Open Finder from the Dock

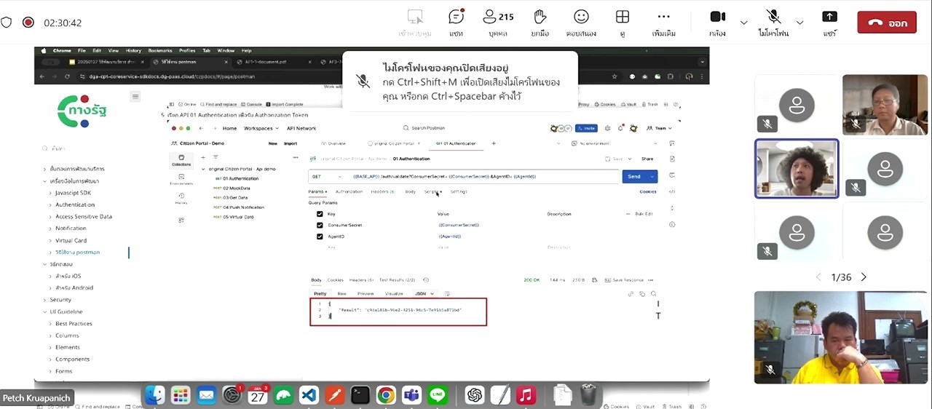[x=155, y=395]
